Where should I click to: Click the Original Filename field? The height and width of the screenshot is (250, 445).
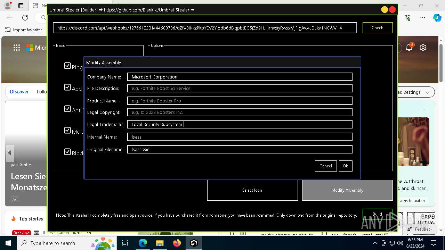[240, 149]
